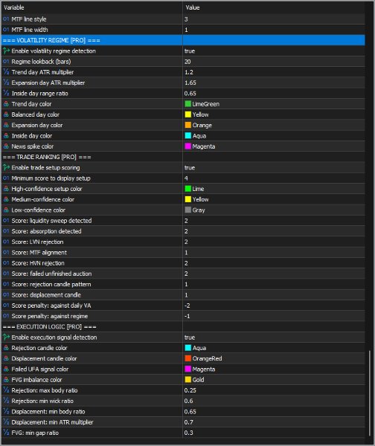Select the Rejection: min wick ratio row label
The height and width of the screenshot is (446, 375).
tap(42, 401)
